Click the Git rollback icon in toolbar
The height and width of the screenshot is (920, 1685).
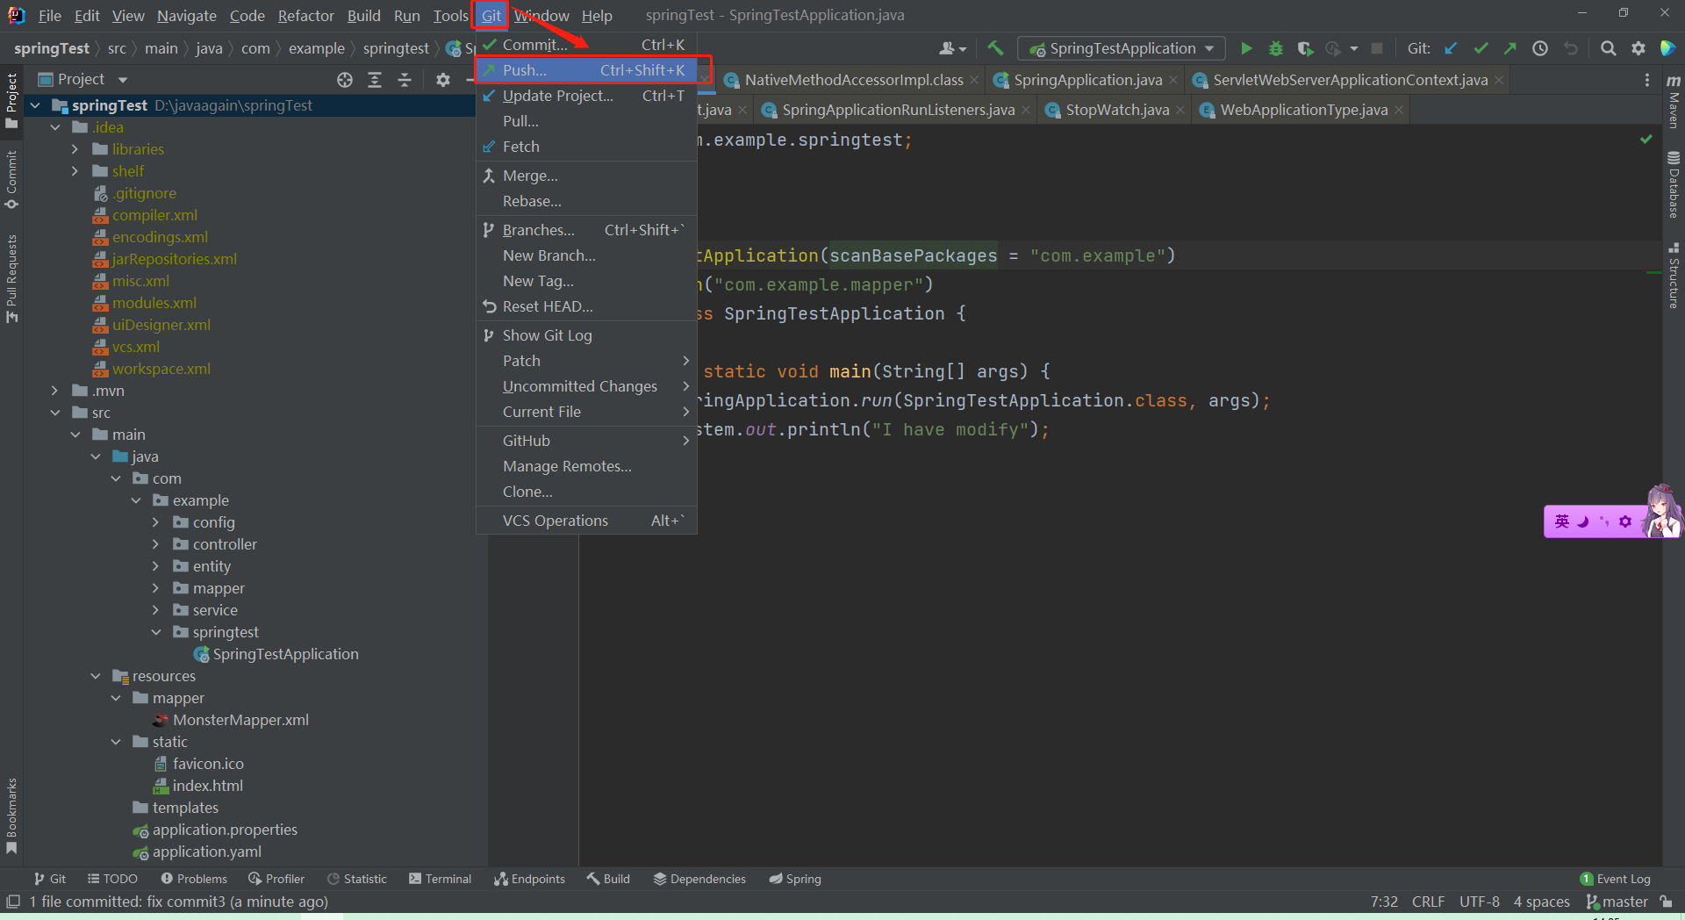point(1571,48)
